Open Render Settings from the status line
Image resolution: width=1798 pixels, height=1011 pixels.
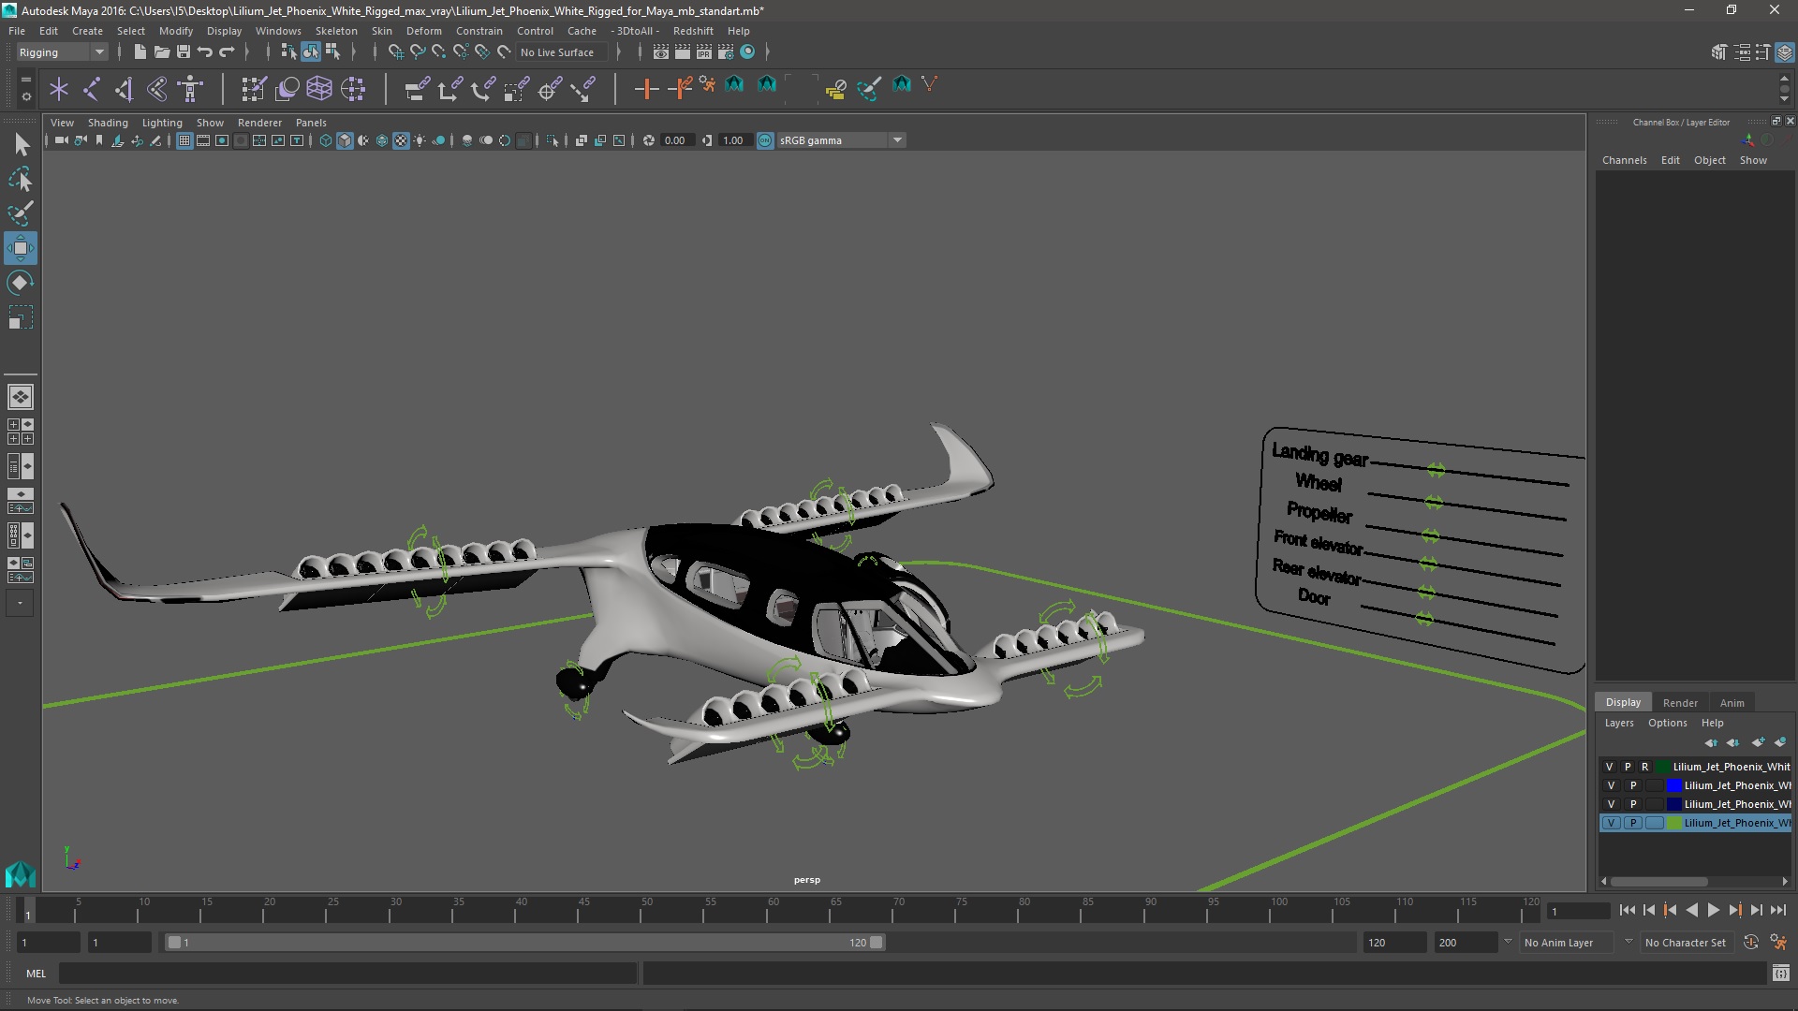(726, 52)
